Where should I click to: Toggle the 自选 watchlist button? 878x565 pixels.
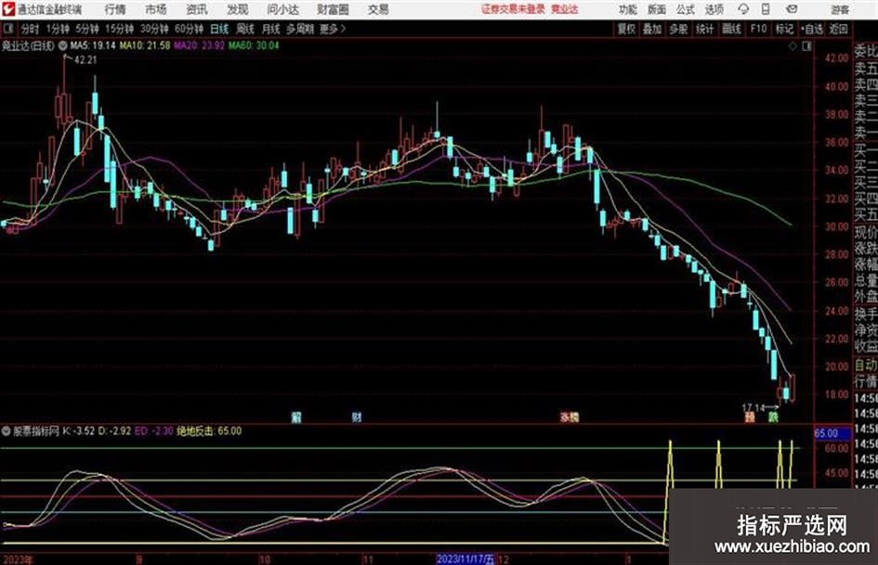[x=812, y=29]
